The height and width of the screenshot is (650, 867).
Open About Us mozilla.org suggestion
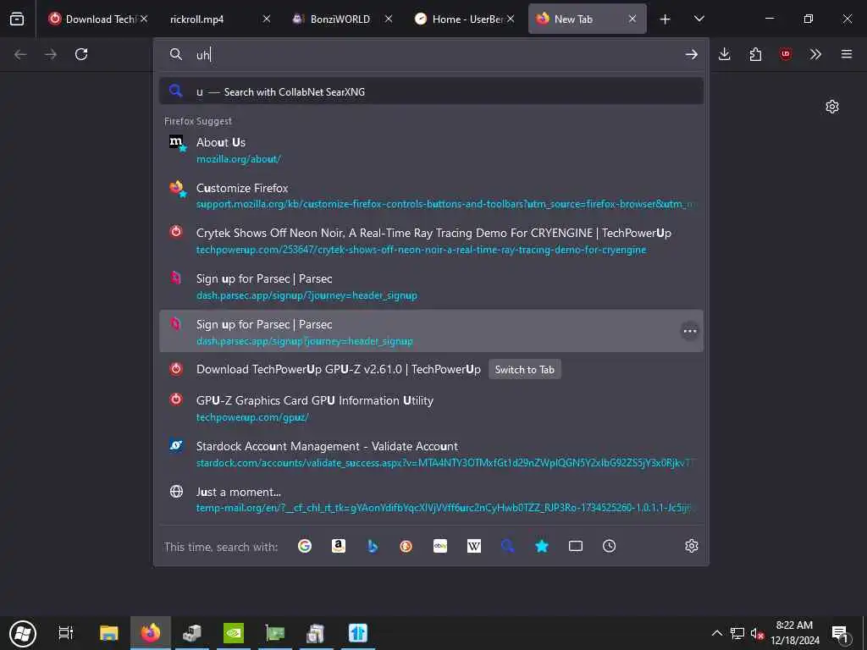coord(431,151)
